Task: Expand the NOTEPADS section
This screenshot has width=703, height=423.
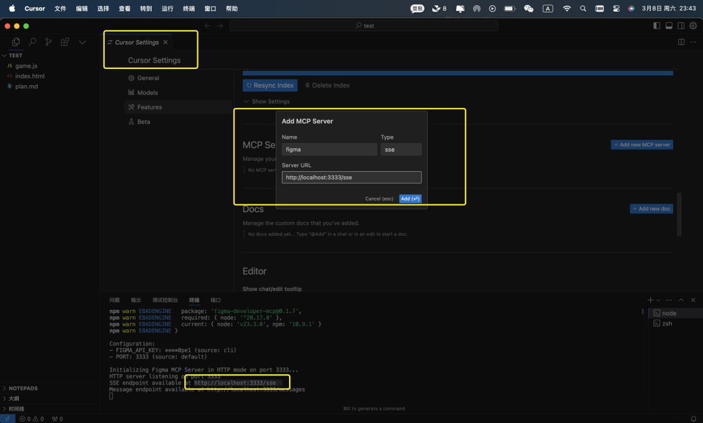Action: pos(23,389)
